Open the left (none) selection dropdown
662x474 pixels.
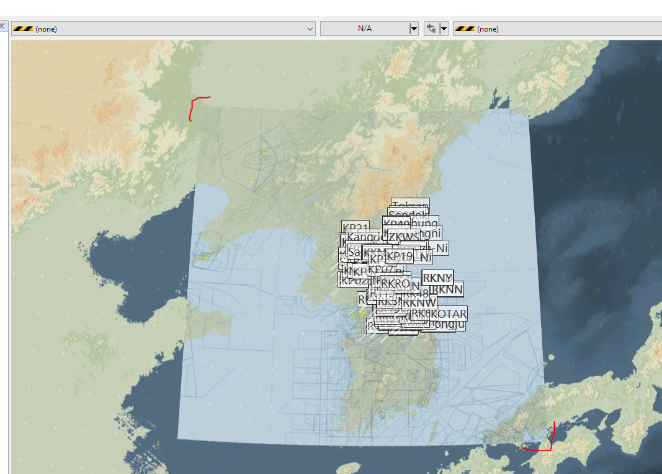(x=163, y=29)
